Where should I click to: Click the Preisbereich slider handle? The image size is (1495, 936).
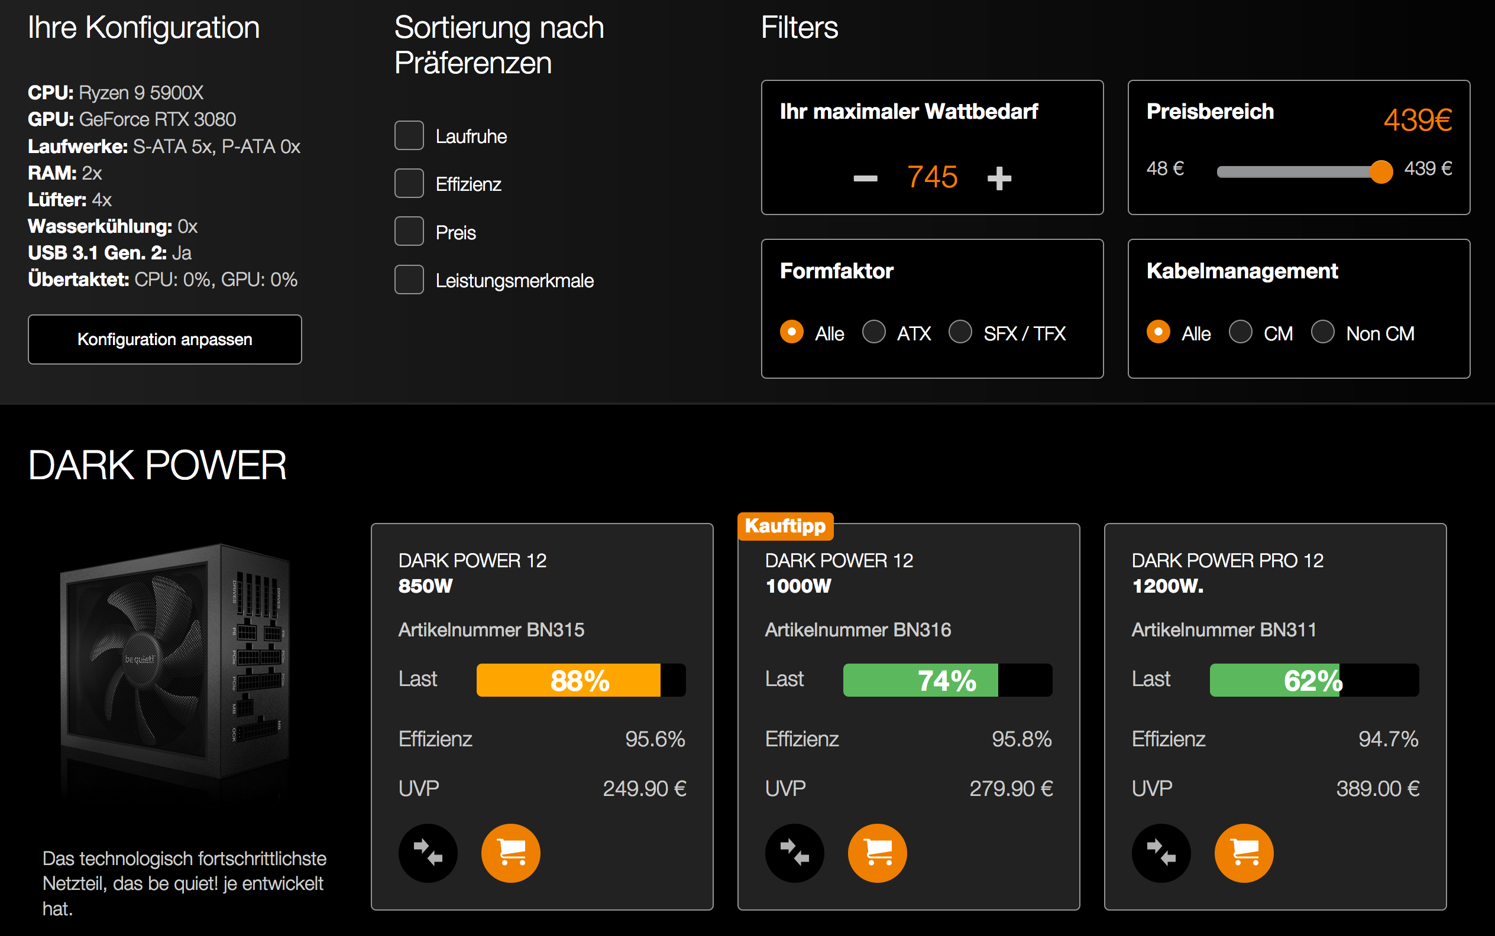[1381, 171]
